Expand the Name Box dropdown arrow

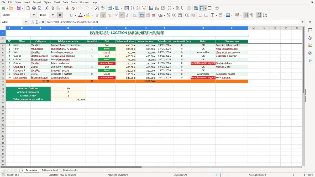(x=26, y=22)
